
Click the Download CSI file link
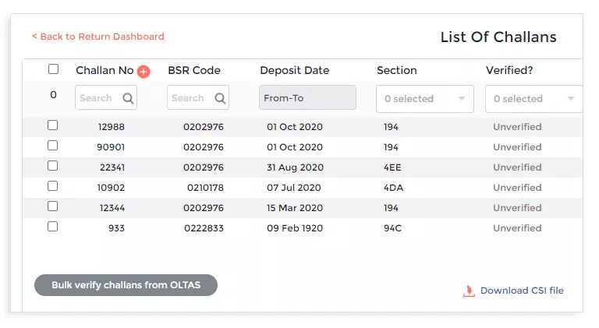521,291
